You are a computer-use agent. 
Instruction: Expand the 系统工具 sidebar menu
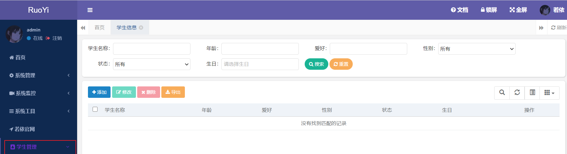click(38, 111)
